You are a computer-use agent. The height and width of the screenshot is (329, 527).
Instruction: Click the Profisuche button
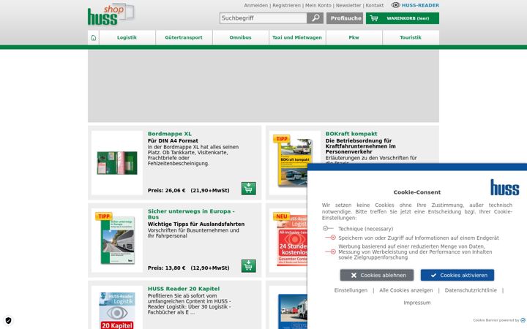[345, 18]
